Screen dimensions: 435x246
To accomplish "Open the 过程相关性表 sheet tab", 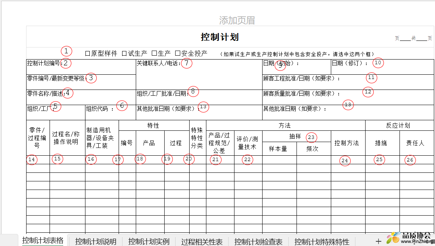I will [202, 242].
